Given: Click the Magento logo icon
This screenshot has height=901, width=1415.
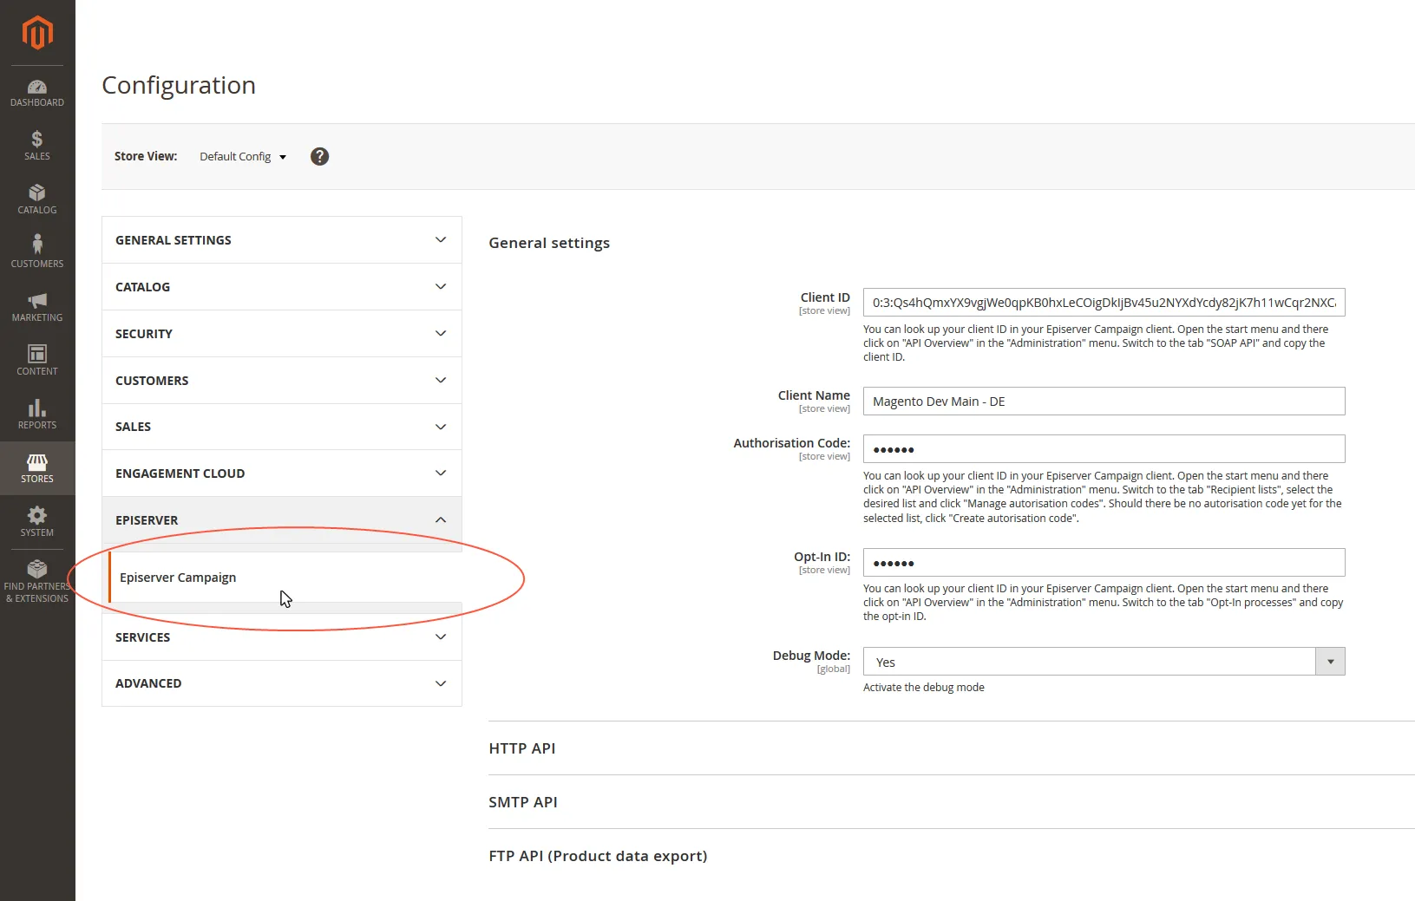Looking at the screenshot, I should point(37,33).
